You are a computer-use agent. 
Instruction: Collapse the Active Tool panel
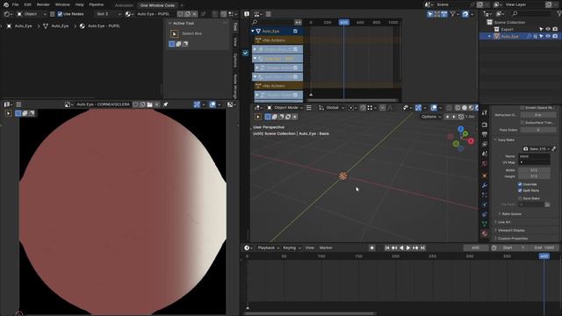point(170,24)
